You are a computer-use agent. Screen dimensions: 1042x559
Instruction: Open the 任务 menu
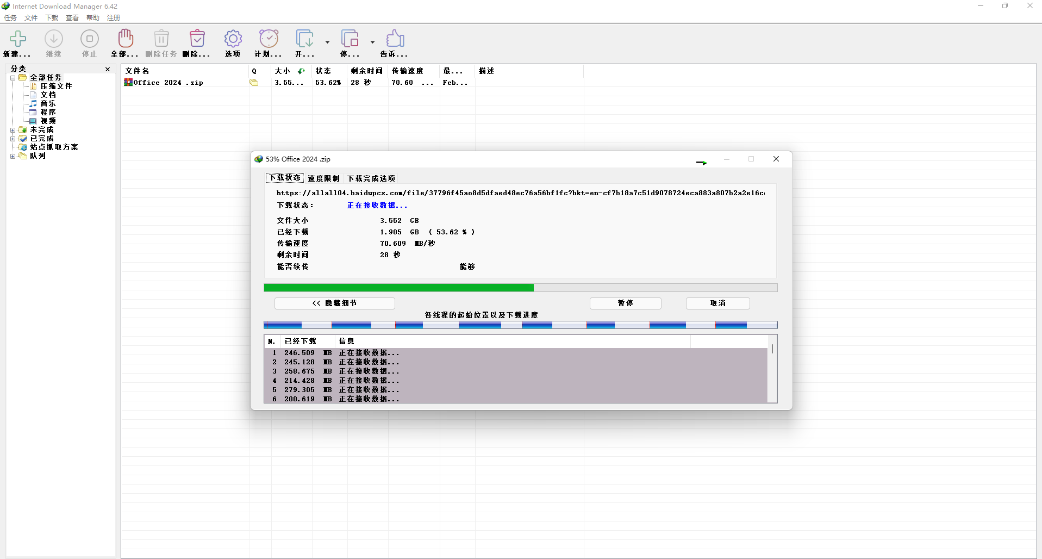tap(10, 18)
